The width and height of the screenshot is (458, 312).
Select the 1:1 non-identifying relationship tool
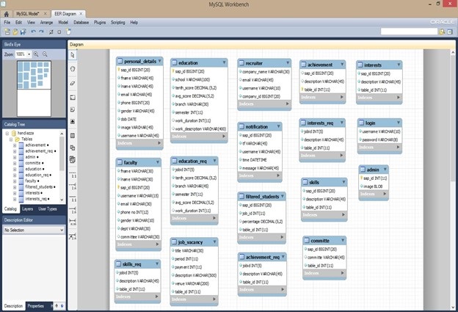73,175
